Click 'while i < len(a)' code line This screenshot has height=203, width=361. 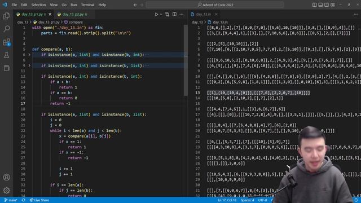[x=86, y=131]
